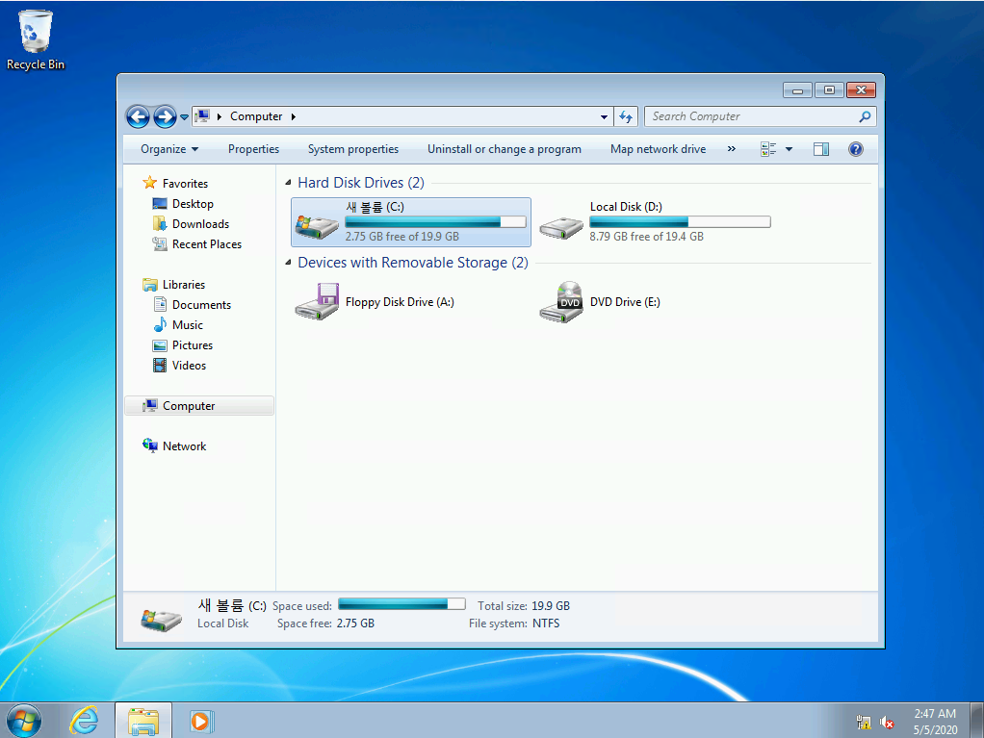Select Favorites in the navigation pane
984x738 pixels.
[x=185, y=184]
